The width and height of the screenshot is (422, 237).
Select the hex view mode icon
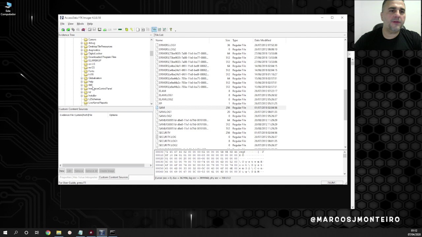point(164,29)
